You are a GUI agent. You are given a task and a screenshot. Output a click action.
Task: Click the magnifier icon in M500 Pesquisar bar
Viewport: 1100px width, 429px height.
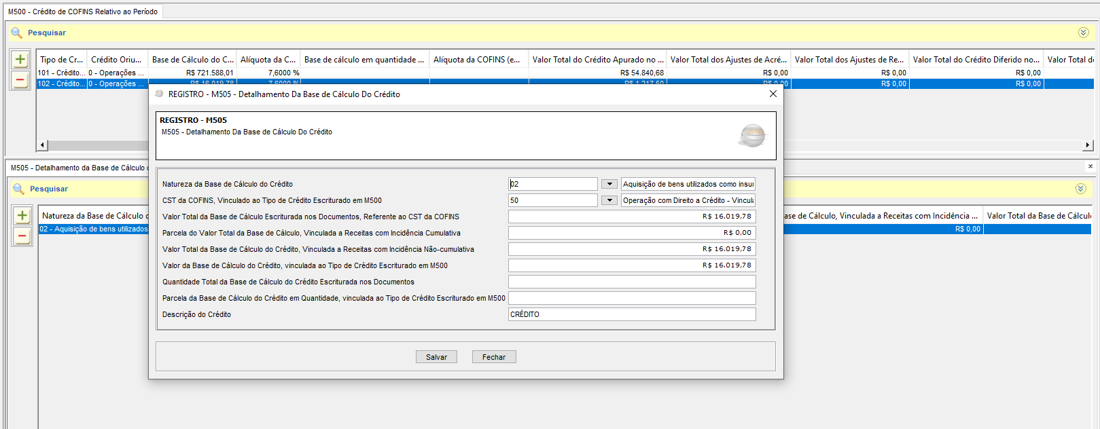[x=17, y=33]
